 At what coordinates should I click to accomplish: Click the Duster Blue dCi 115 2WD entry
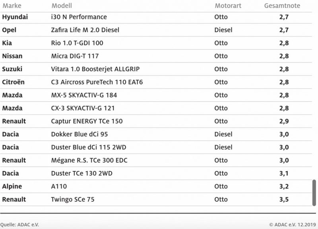(89, 147)
